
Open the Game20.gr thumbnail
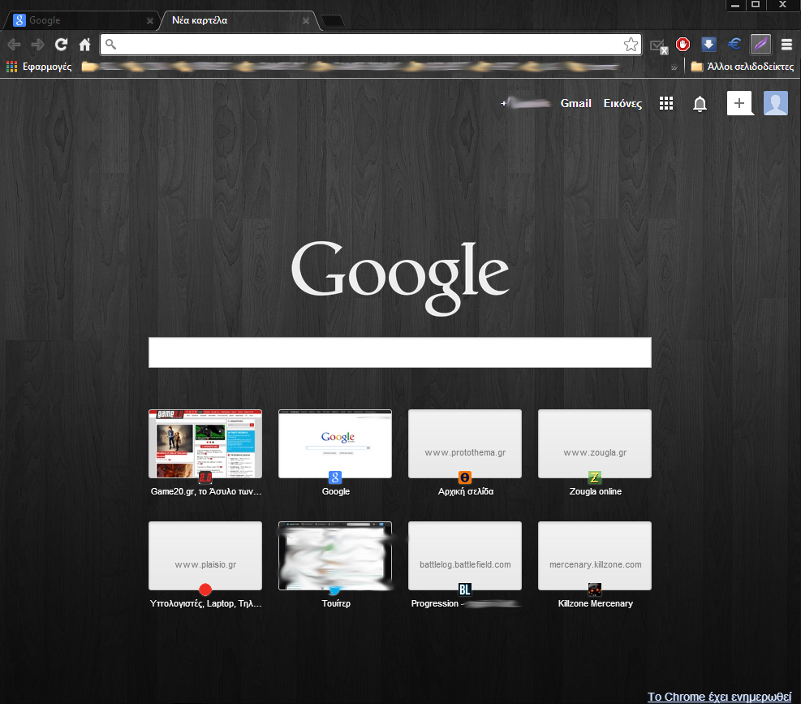pyautogui.click(x=205, y=444)
